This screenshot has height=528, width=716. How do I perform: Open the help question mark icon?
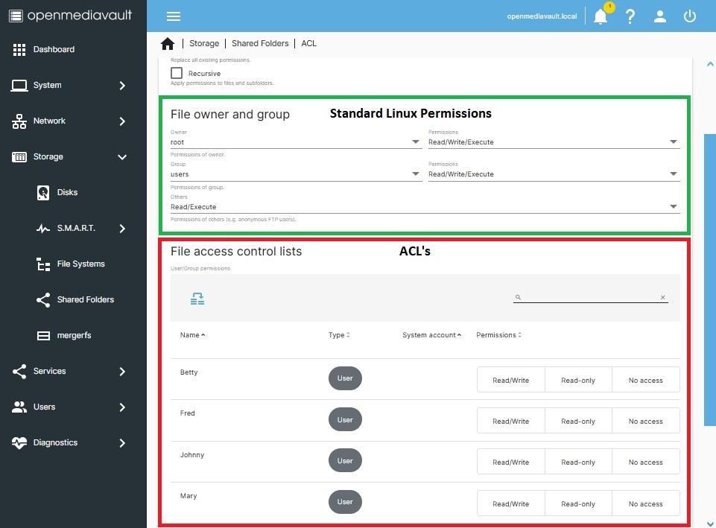[x=630, y=16]
